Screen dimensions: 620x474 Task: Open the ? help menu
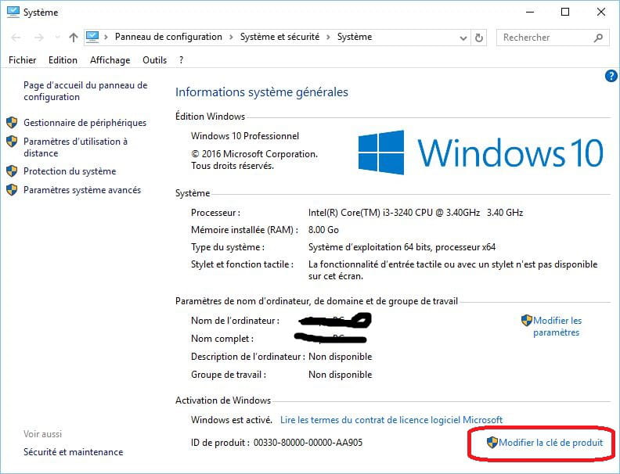(x=181, y=60)
